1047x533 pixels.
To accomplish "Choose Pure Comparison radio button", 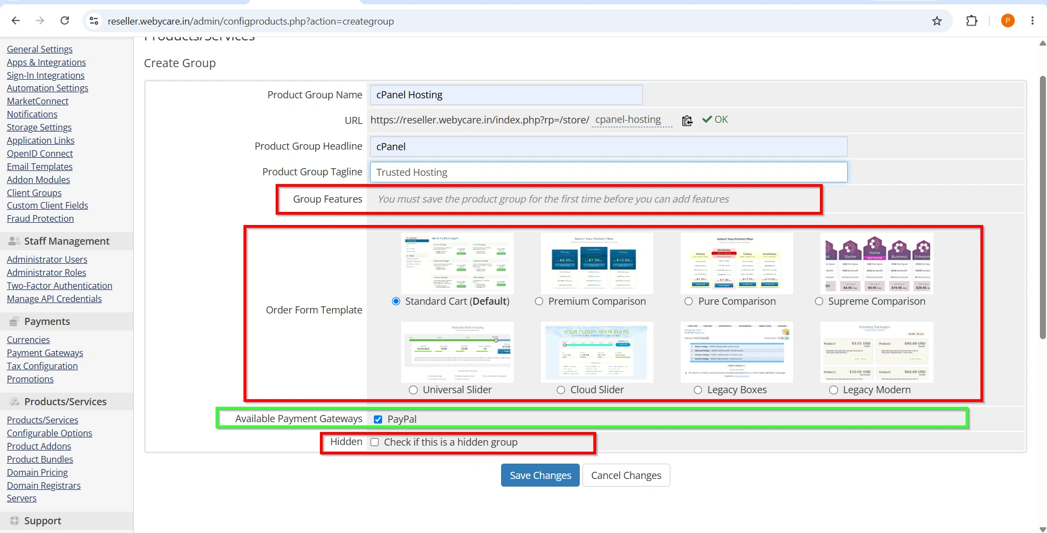I will coord(689,301).
